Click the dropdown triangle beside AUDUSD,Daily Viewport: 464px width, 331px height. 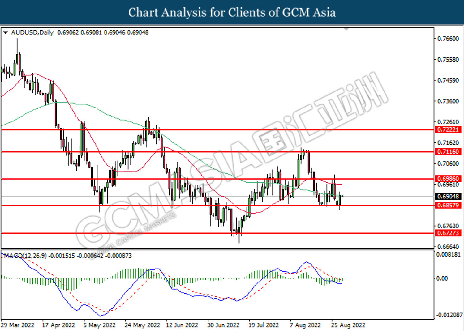5,32
